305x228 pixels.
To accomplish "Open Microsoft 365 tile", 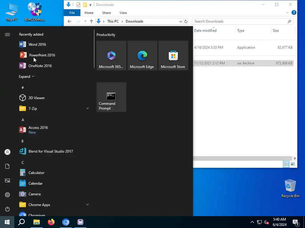I will pos(111,56).
